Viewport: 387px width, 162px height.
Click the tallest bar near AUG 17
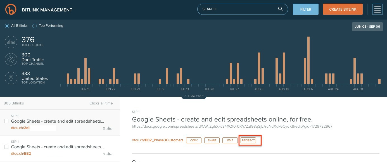point(308,60)
